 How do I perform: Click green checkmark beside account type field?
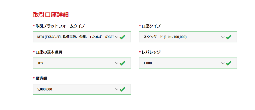click(x=229, y=37)
